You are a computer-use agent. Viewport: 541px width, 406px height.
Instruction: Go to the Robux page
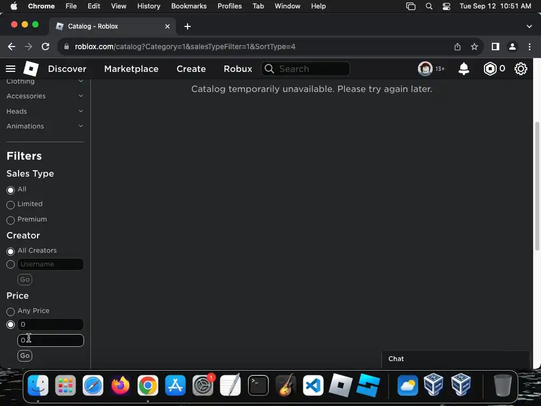tap(238, 69)
